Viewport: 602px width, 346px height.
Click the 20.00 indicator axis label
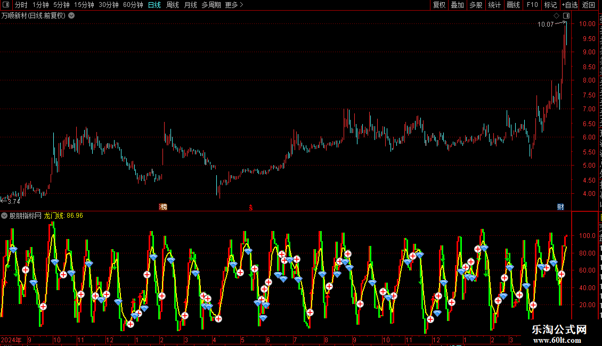pyautogui.click(x=587, y=305)
